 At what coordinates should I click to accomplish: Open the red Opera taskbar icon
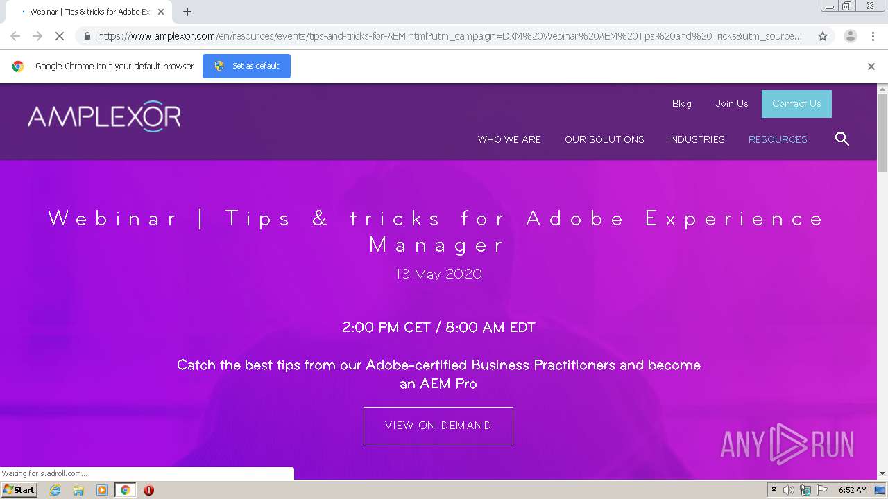pyautogui.click(x=148, y=490)
